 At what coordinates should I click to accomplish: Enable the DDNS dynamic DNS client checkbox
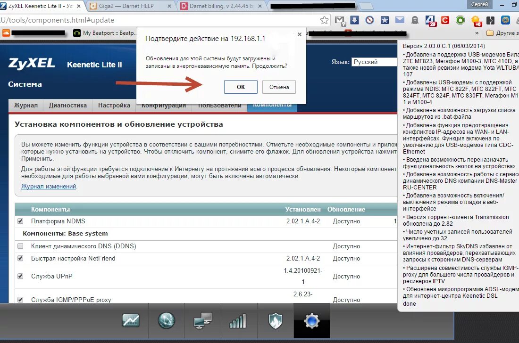click(x=19, y=245)
